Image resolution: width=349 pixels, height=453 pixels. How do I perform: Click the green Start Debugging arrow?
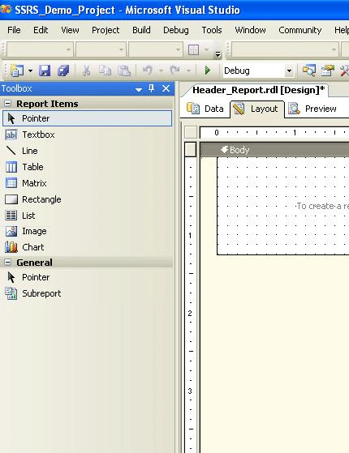[208, 71]
